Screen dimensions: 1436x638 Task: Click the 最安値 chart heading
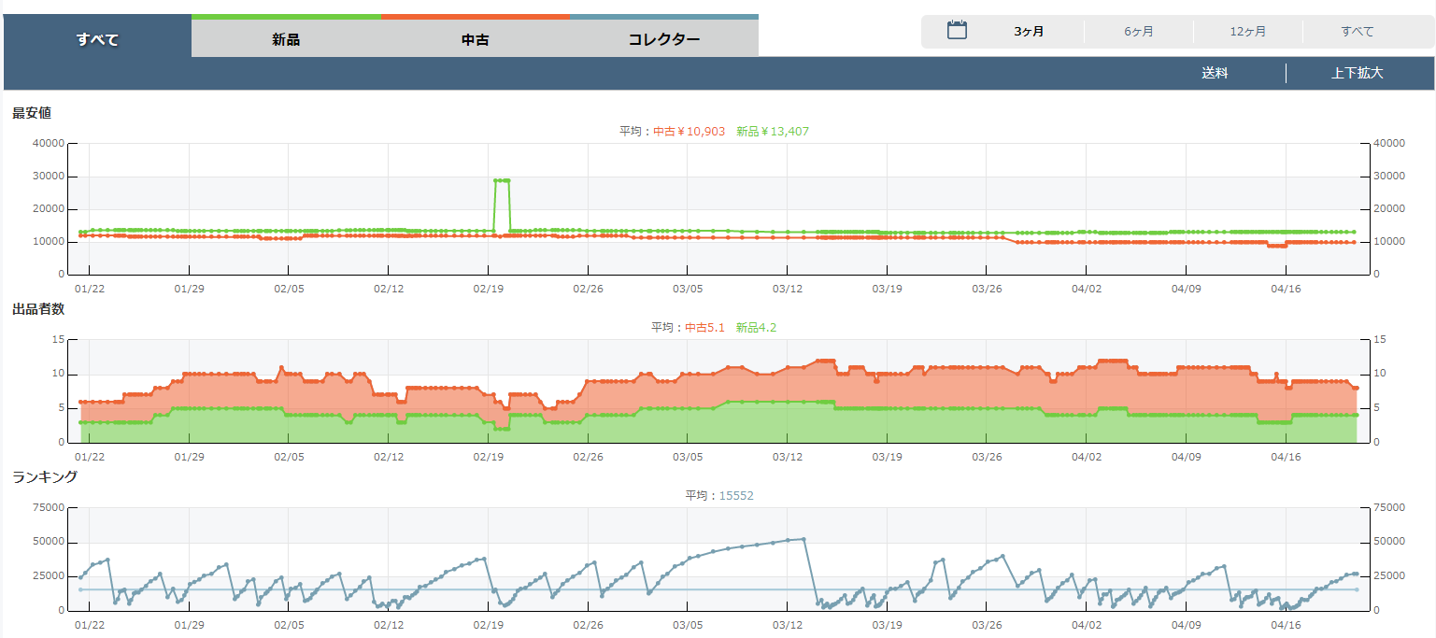click(32, 113)
